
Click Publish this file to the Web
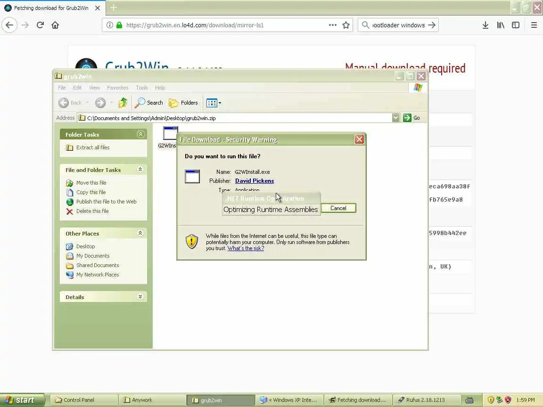[106, 202]
